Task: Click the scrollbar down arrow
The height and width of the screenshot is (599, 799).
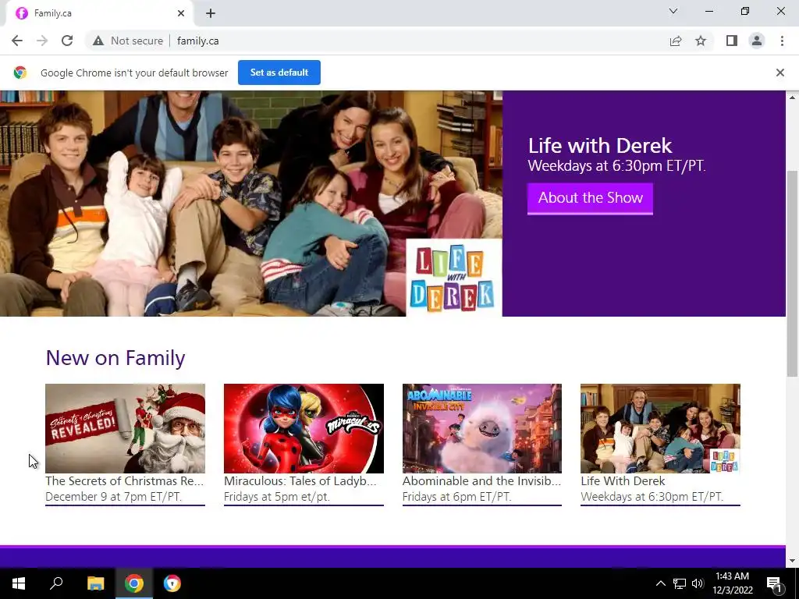Action: 792,561
